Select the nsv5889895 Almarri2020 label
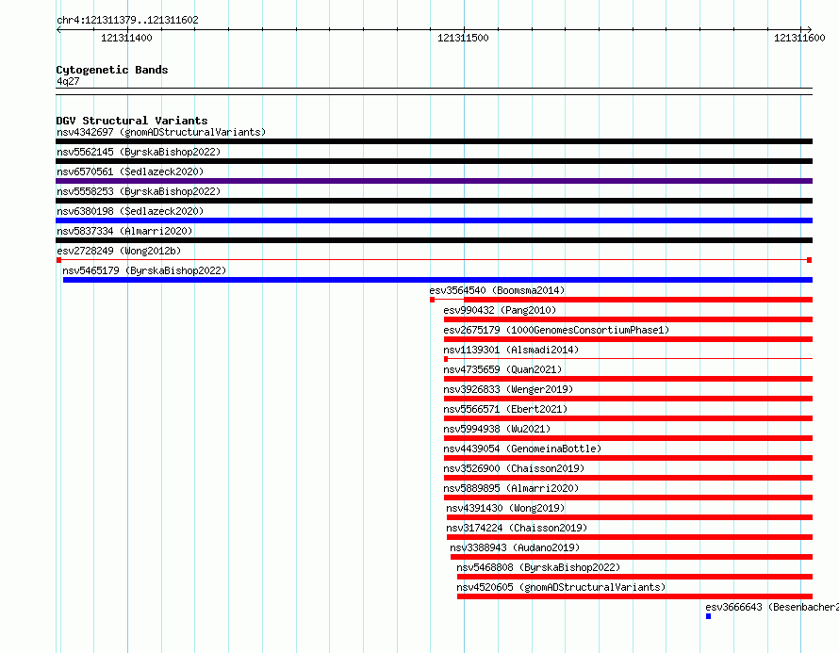This screenshot has width=839, height=653. pos(511,488)
